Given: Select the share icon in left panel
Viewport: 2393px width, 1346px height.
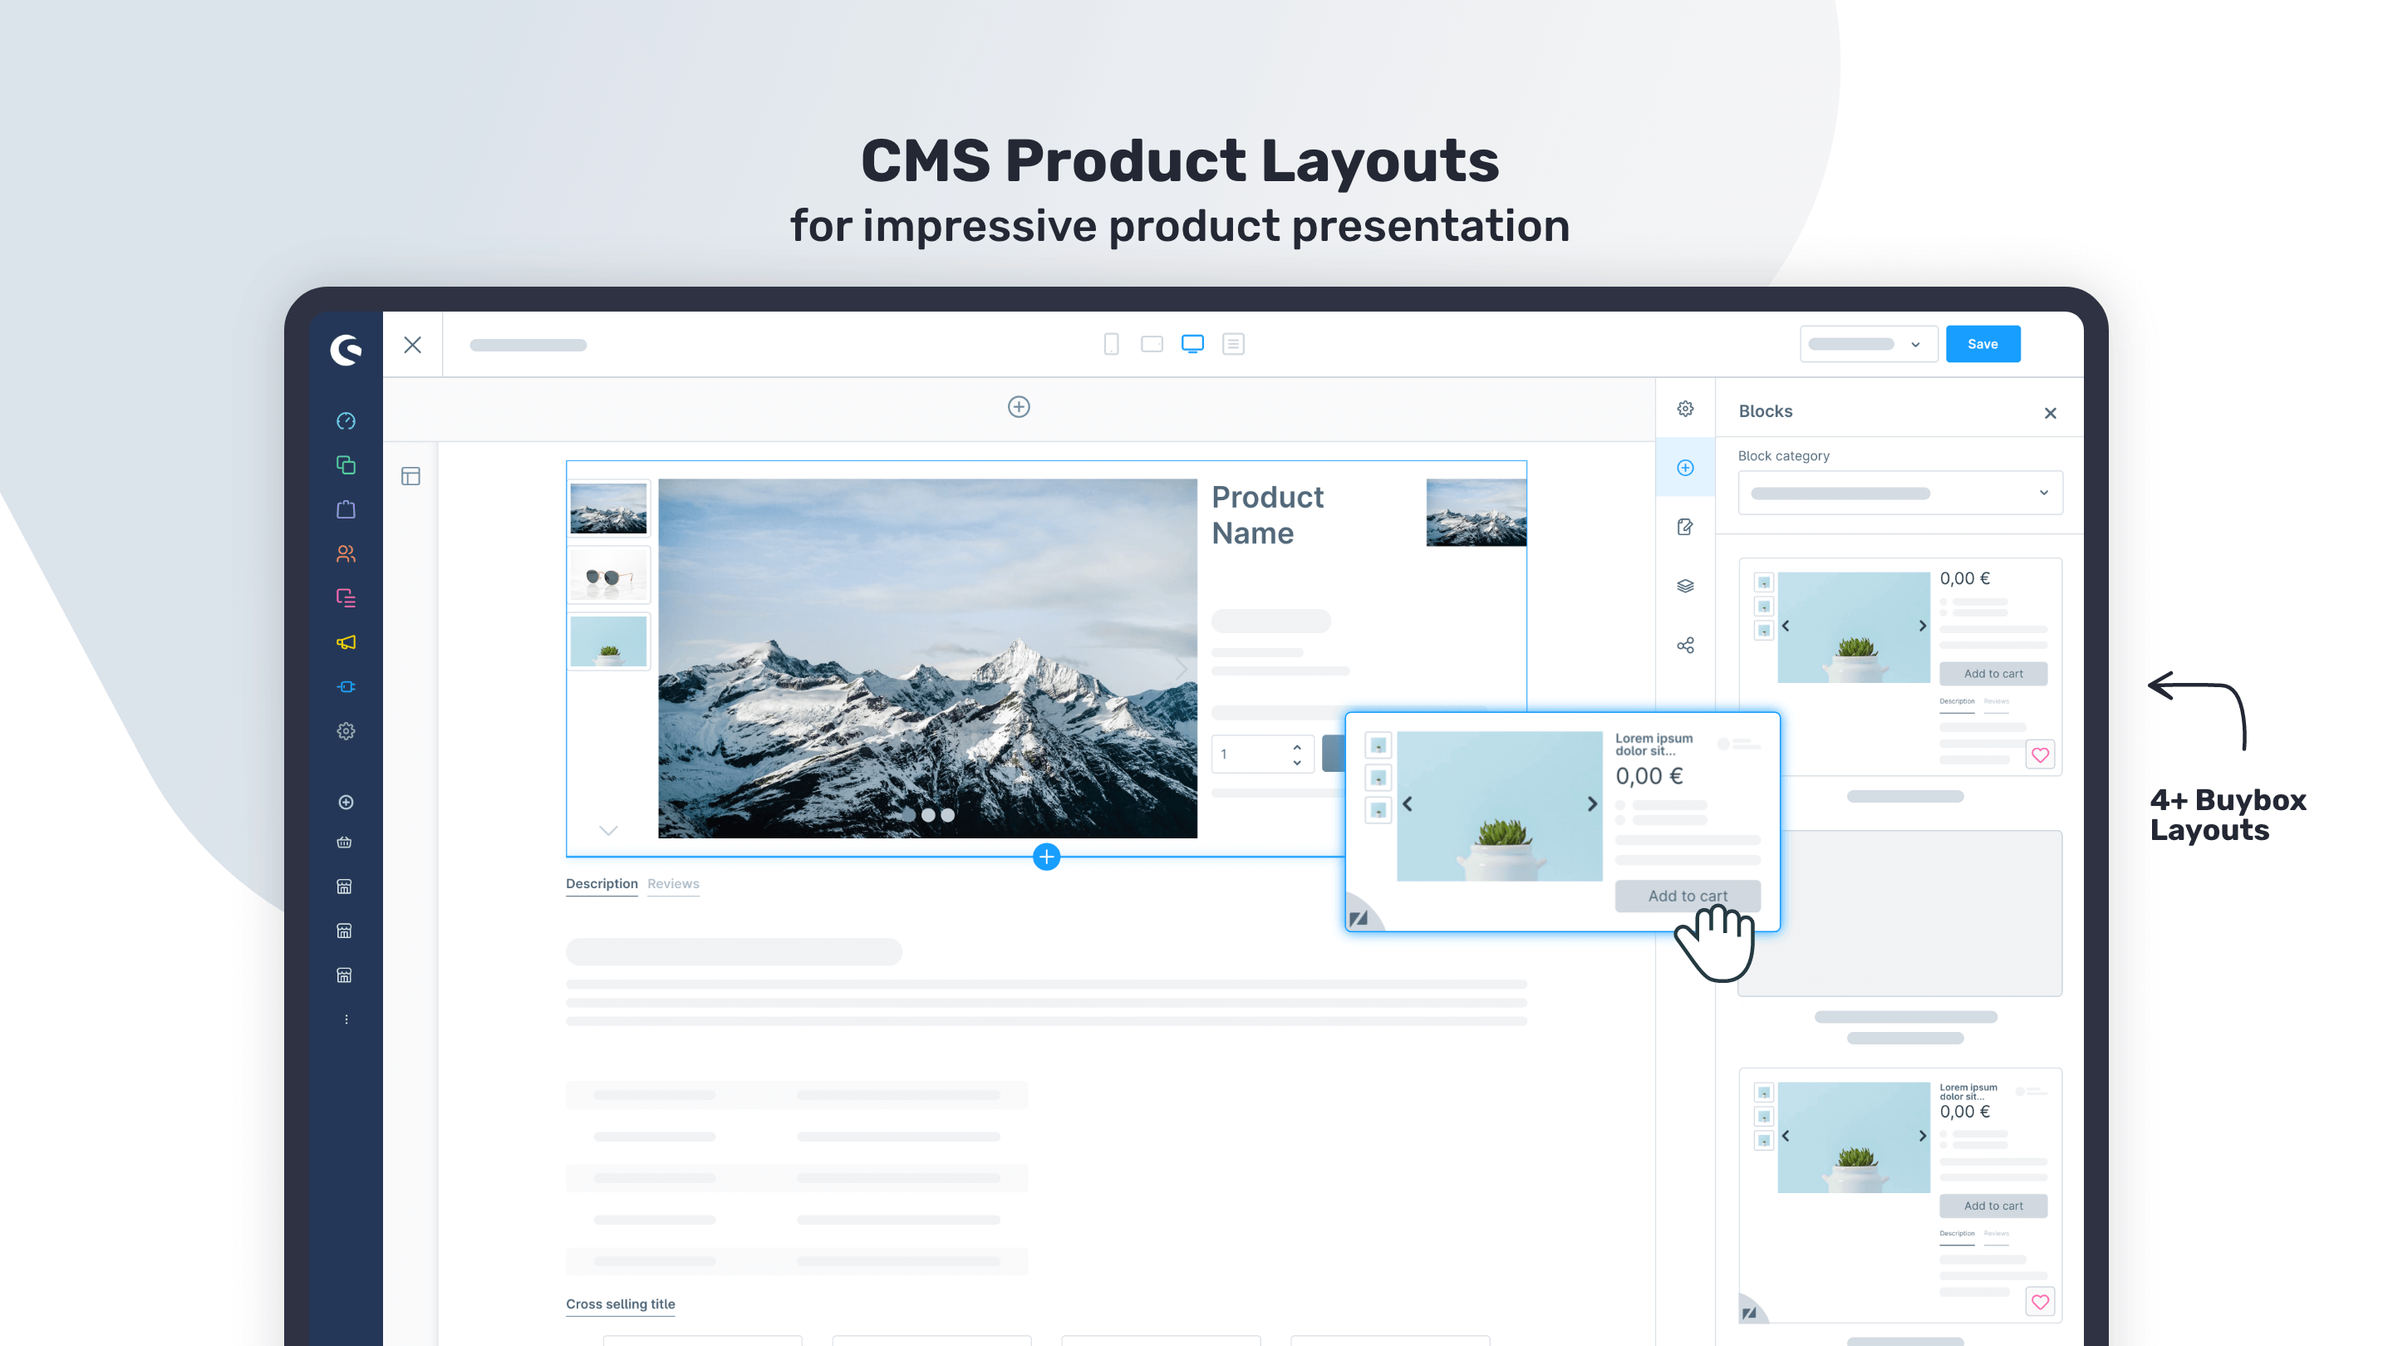Looking at the screenshot, I should coord(1684,644).
